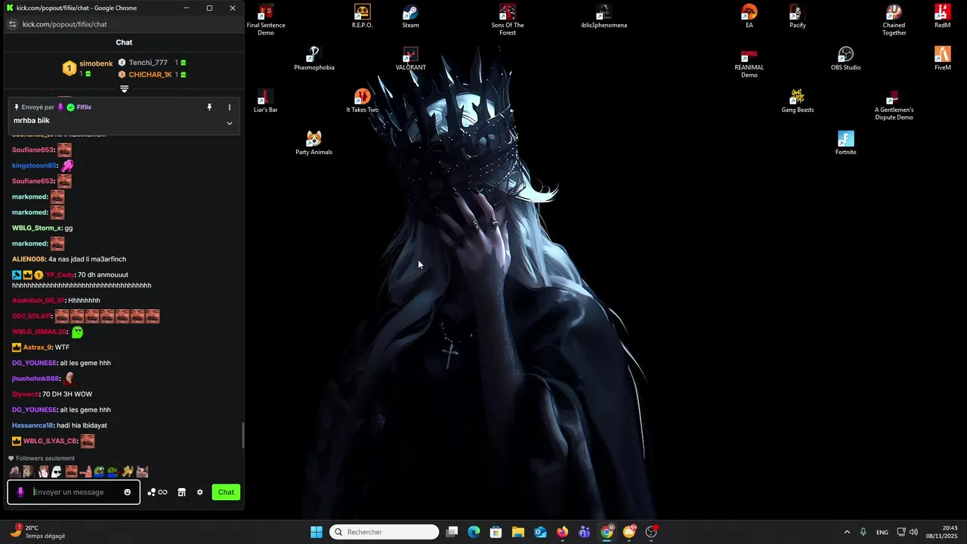Open the Steam desktop shortcut
The image size is (967, 544).
click(x=410, y=17)
